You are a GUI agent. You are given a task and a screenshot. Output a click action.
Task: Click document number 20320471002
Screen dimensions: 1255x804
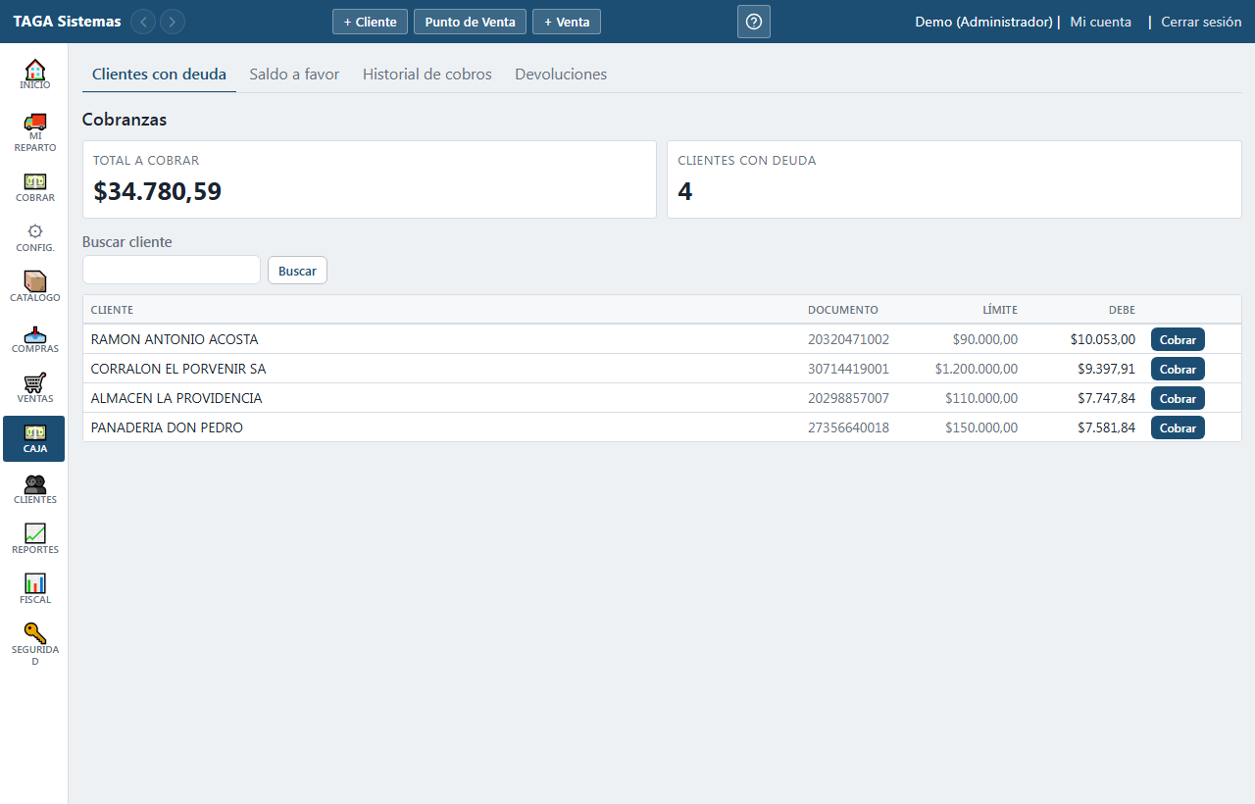(848, 339)
